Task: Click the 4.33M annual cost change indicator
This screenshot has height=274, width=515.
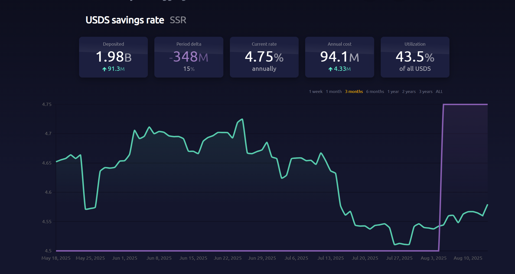Action: (340, 69)
